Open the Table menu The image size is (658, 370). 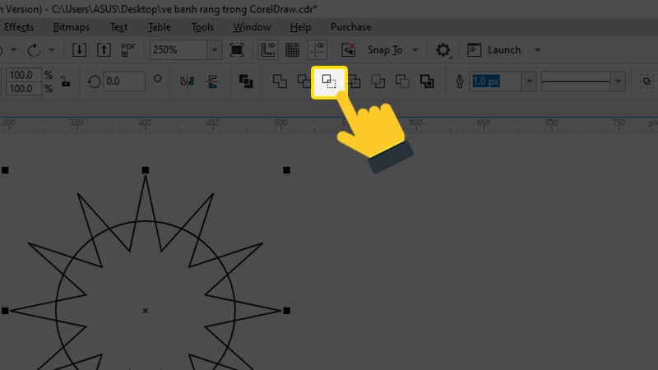(x=160, y=27)
